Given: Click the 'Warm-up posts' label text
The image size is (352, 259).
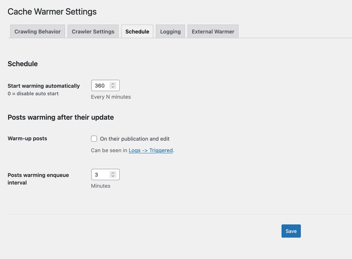Looking at the screenshot, I should [27, 139].
